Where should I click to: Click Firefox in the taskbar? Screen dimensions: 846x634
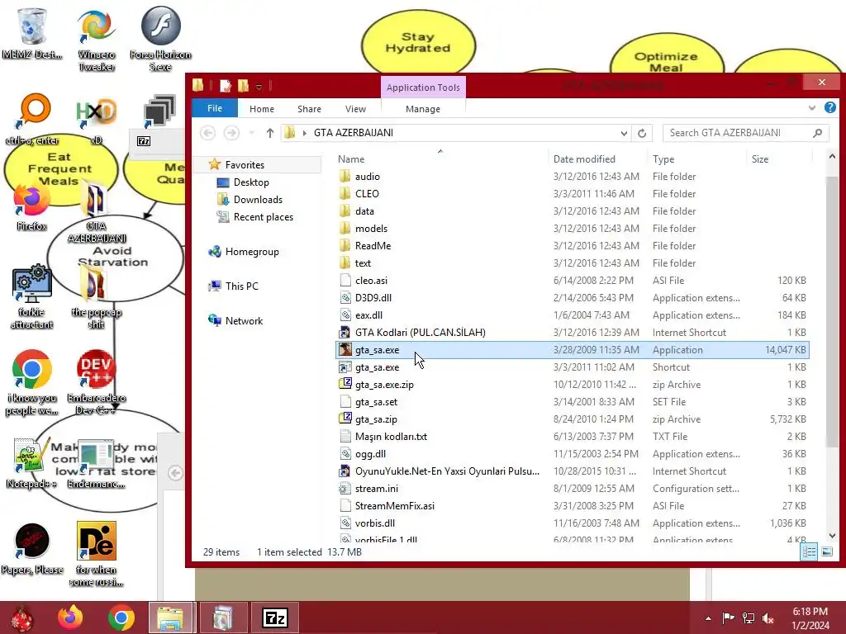[x=70, y=617]
